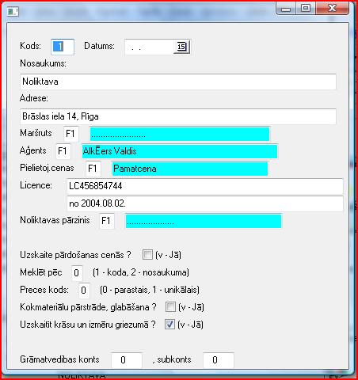Click the Datums date field

[149, 47]
